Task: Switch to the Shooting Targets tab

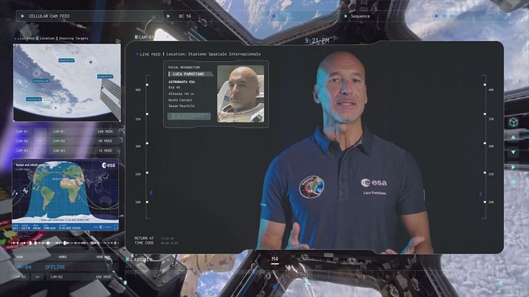Action: click(x=74, y=39)
